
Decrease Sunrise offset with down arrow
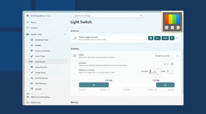point(157,74)
